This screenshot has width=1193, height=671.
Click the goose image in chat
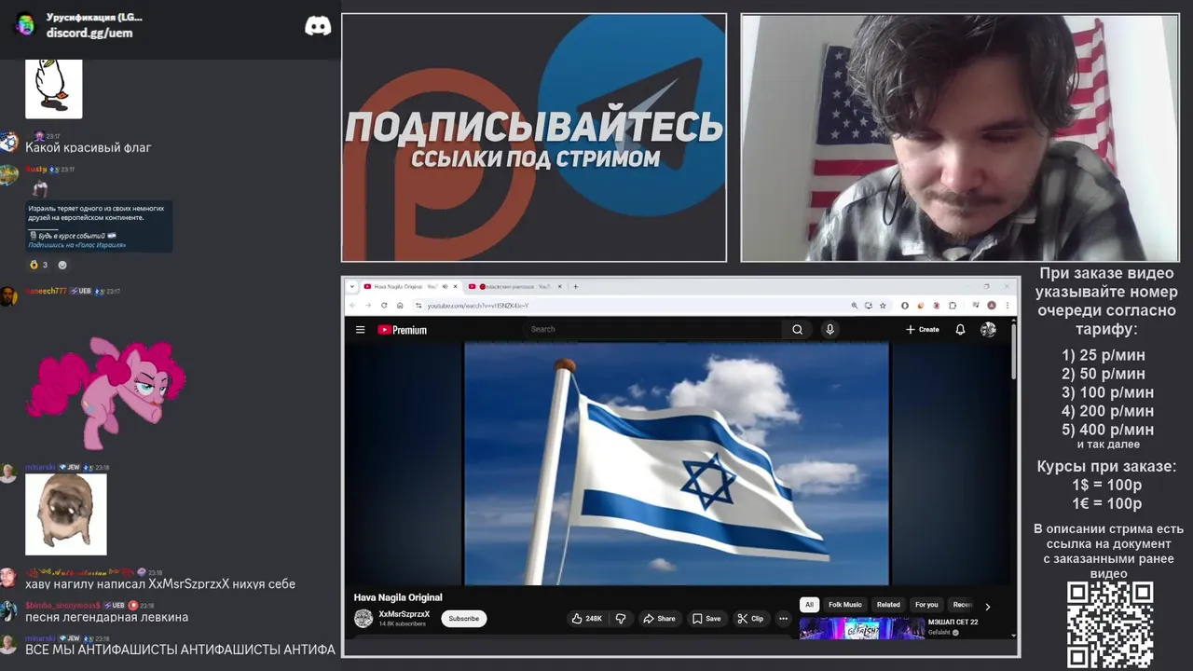[53, 89]
